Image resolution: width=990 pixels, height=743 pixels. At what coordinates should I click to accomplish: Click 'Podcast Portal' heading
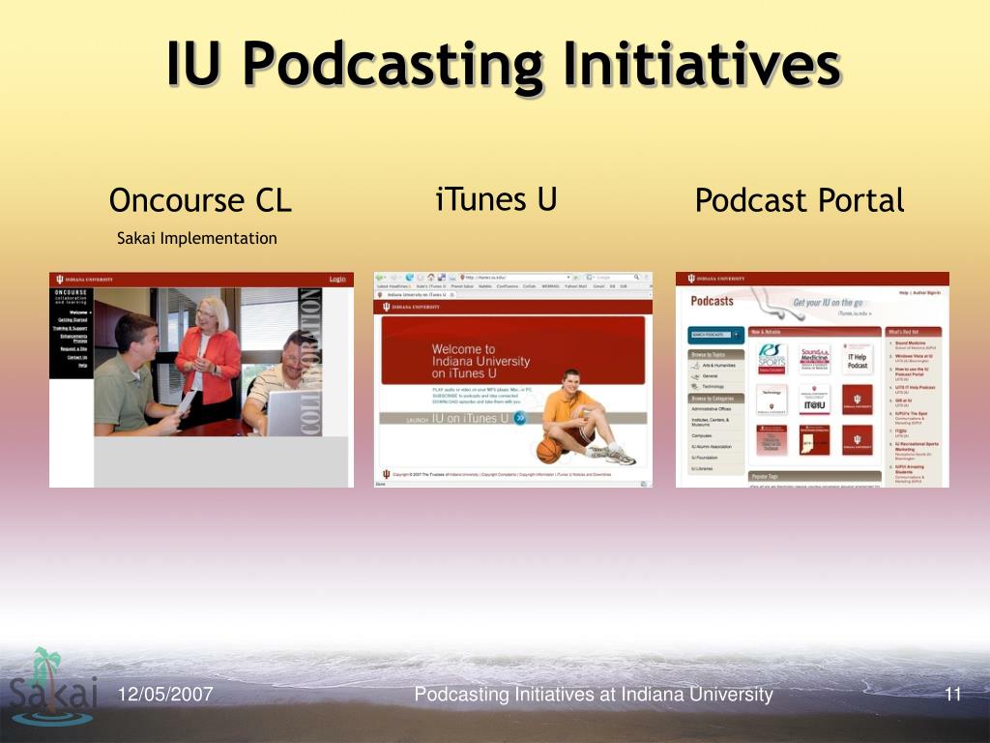[800, 200]
